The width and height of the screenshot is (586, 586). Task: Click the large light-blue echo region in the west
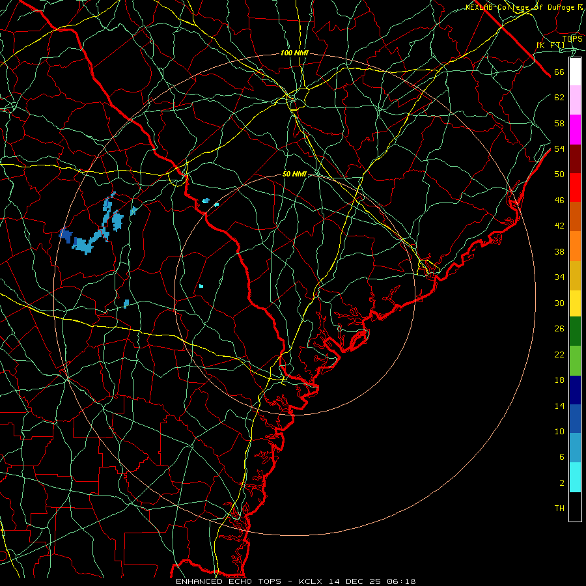pos(87,245)
